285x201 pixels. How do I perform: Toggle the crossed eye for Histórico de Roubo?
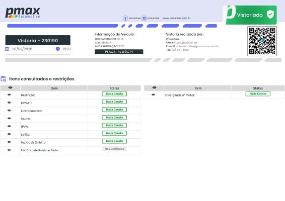coord(9,150)
